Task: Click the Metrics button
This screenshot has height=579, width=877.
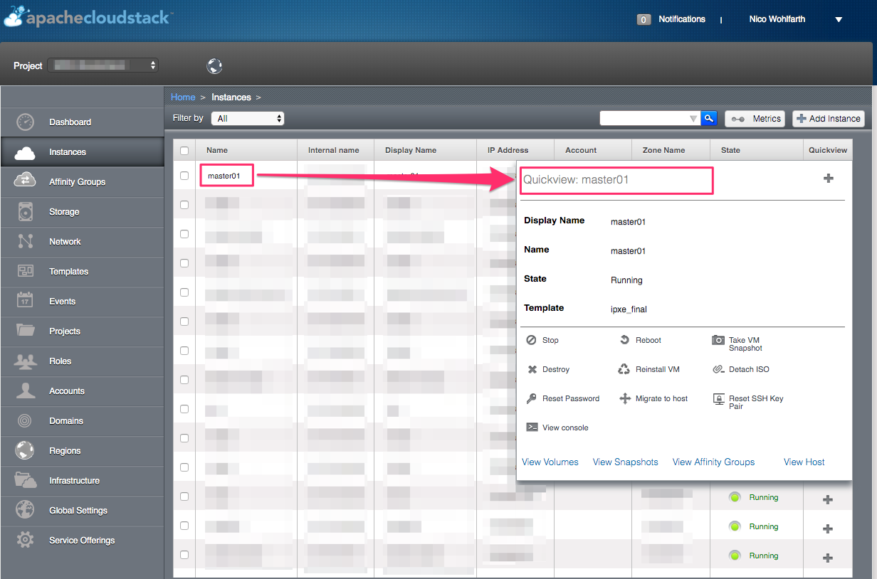Action: pos(755,119)
